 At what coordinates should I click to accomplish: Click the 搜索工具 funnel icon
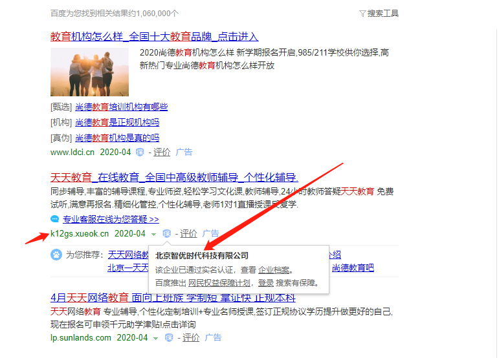[362, 14]
